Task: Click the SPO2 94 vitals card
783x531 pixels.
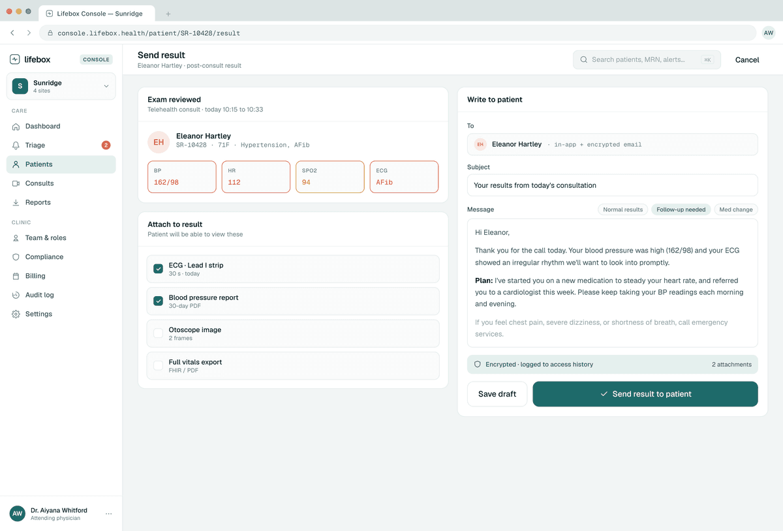Action: (330, 177)
